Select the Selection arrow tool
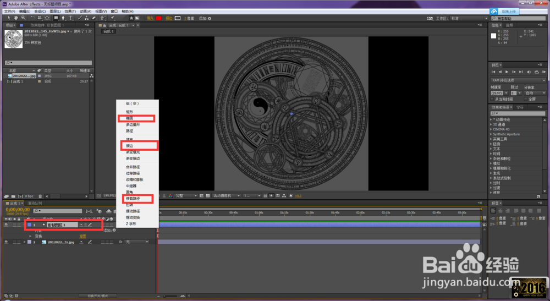 pos(9,18)
